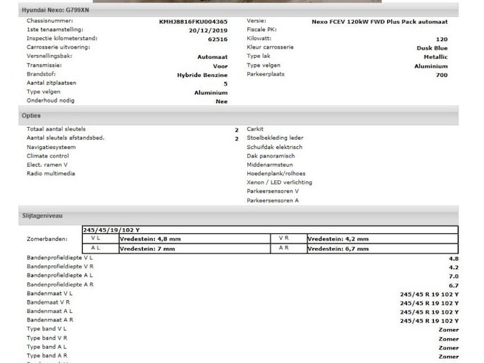
Task: Click the Dusk Blue body colour value
Action: point(432,48)
